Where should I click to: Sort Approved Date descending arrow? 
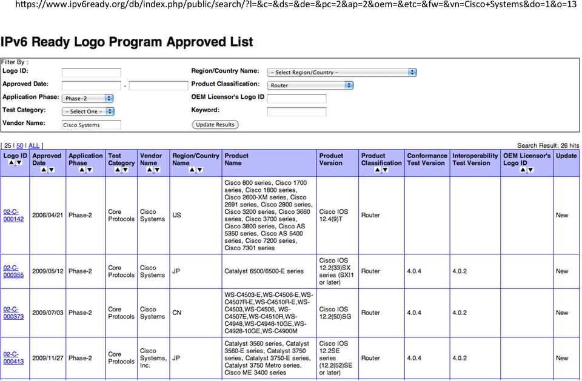point(52,170)
